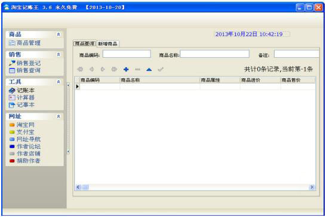Screen dimensions: 326x217
Task: Confirm changes with the checkmark icon
Action: pos(161,69)
